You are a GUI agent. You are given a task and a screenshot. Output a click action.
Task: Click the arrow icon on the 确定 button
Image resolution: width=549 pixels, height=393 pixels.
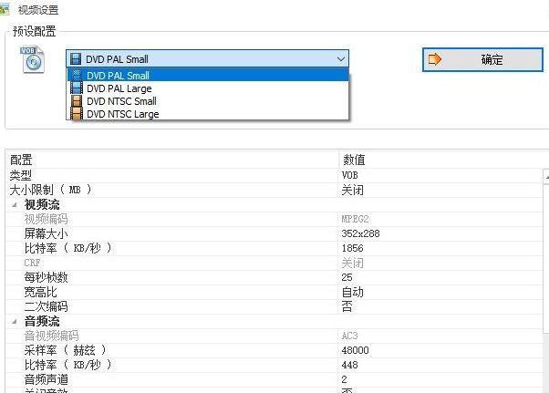click(x=435, y=59)
